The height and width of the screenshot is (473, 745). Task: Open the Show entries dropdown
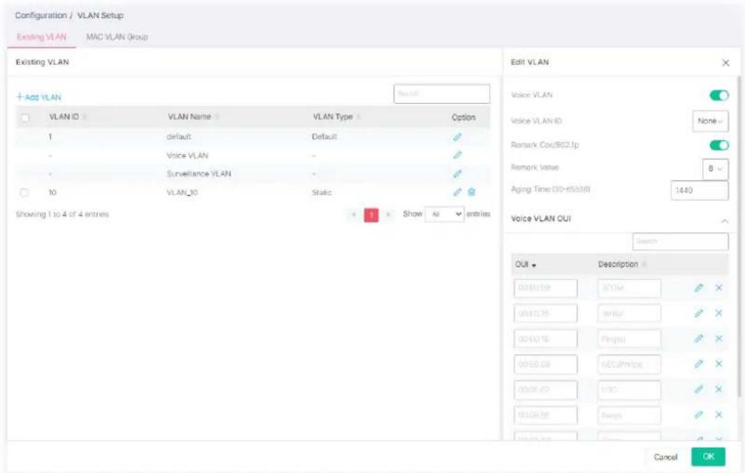pos(445,214)
